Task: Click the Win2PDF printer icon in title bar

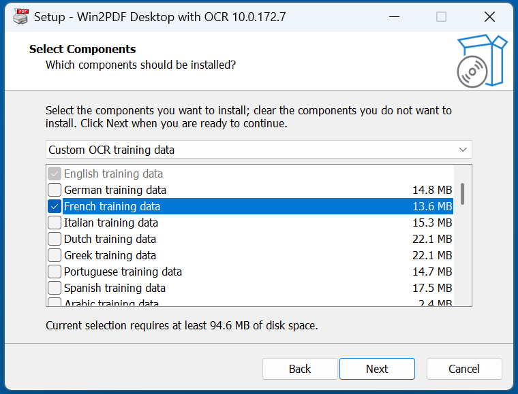Action: pos(20,17)
